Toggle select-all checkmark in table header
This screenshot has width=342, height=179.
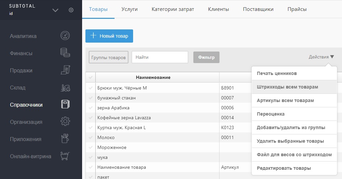click(x=90, y=77)
